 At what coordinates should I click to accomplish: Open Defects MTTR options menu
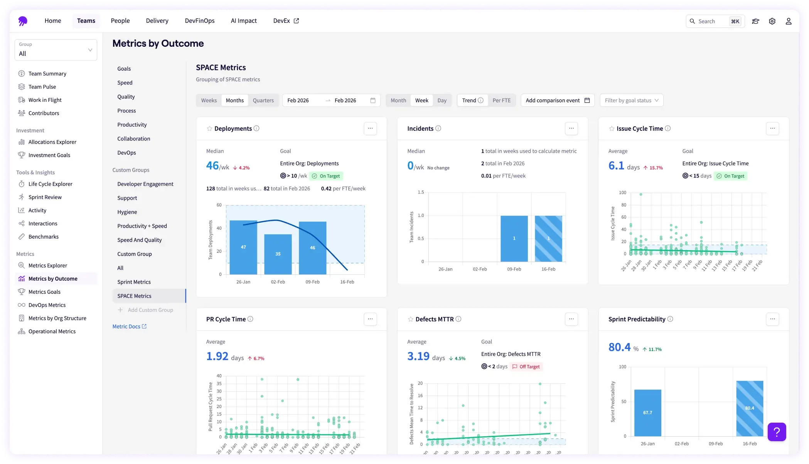click(x=571, y=319)
